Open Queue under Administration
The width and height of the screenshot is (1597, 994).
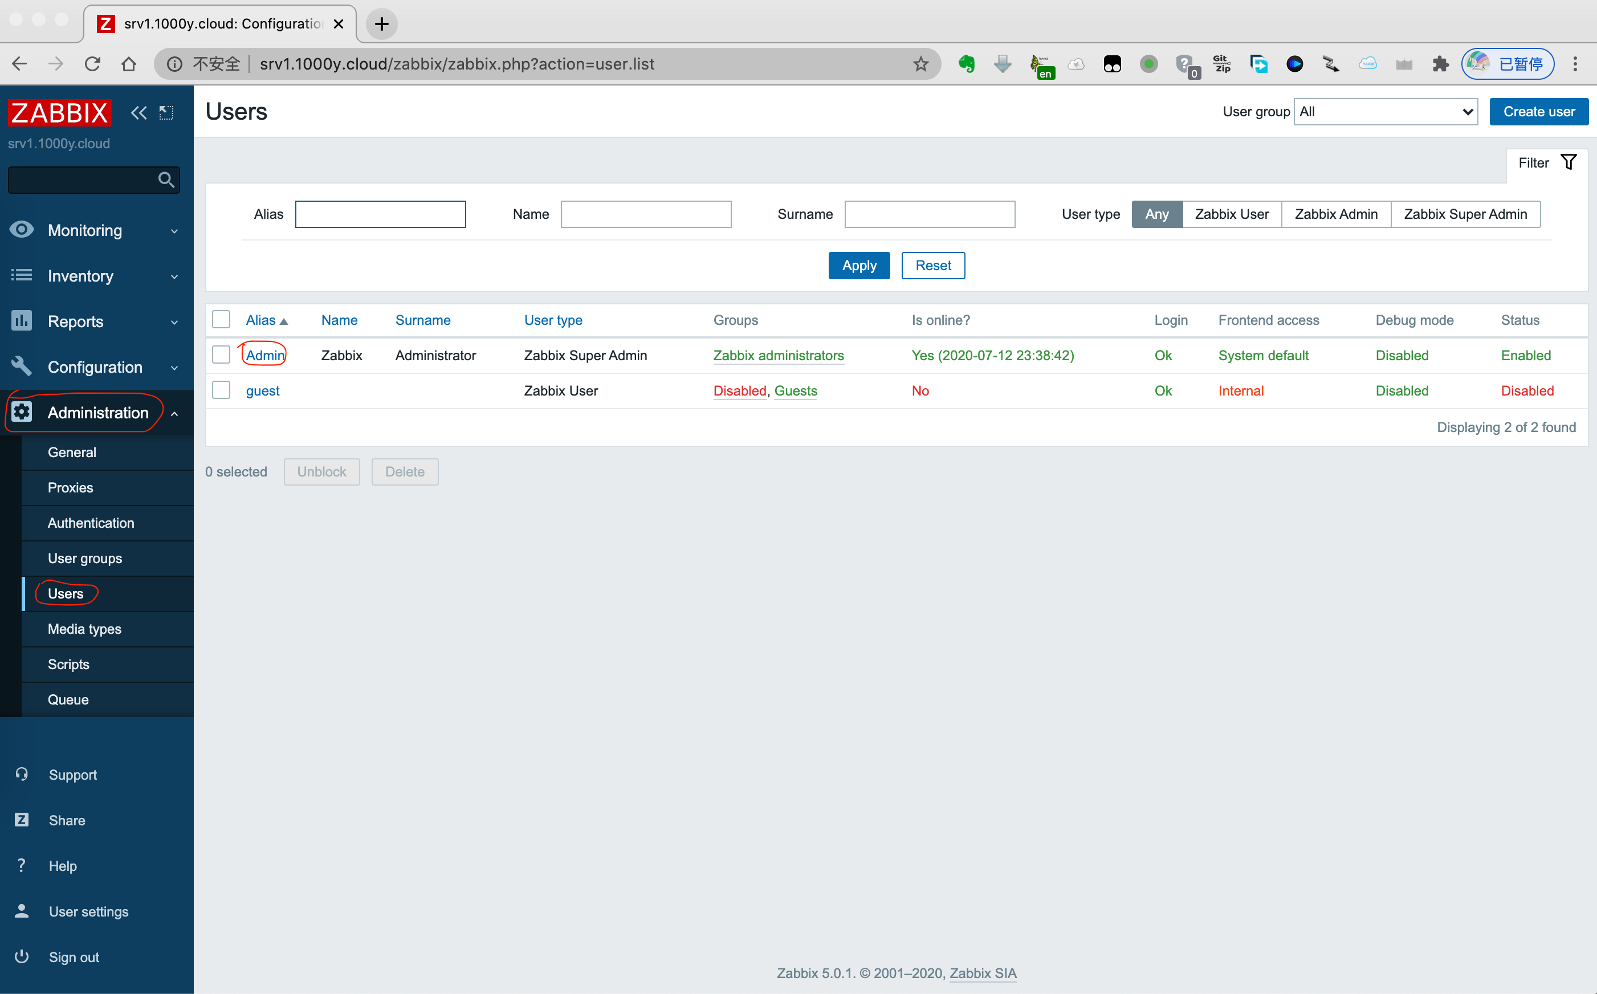(x=108, y=699)
